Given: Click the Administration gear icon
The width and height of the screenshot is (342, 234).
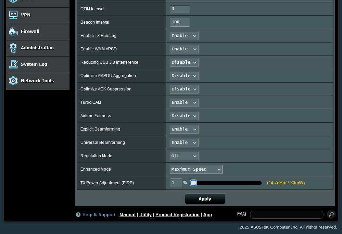Looking at the screenshot, I should point(13,48).
